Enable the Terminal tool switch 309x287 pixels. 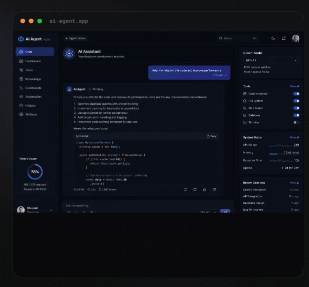(x=296, y=122)
